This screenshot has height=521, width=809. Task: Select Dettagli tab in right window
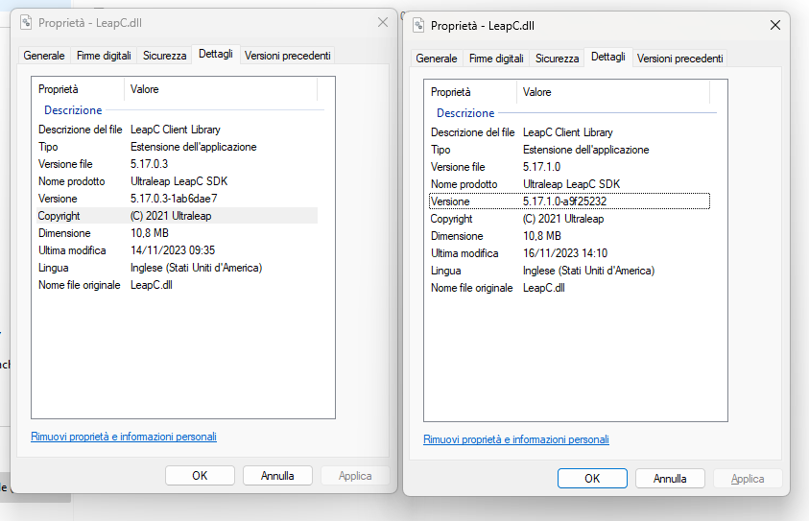[x=608, y=58]
